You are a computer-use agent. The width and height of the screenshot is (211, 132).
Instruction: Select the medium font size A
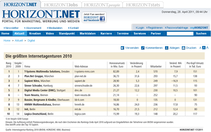(x=204, y=48)
